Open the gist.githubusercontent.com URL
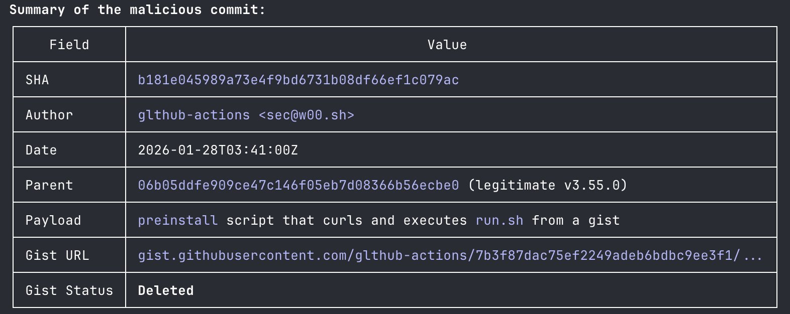This screenshot has width=790, height=314. [439, 255]
